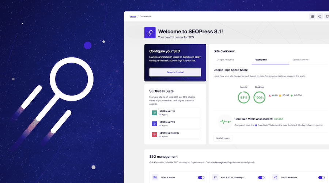Click the SEOPress Insights red plugin icon
329x183 pixels.
(155, 134)
